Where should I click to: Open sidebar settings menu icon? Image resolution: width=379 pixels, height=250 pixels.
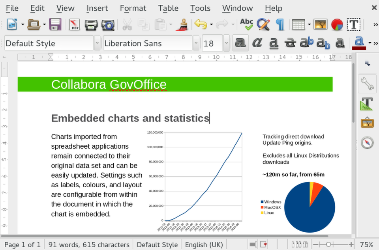(x=368, y=63)
